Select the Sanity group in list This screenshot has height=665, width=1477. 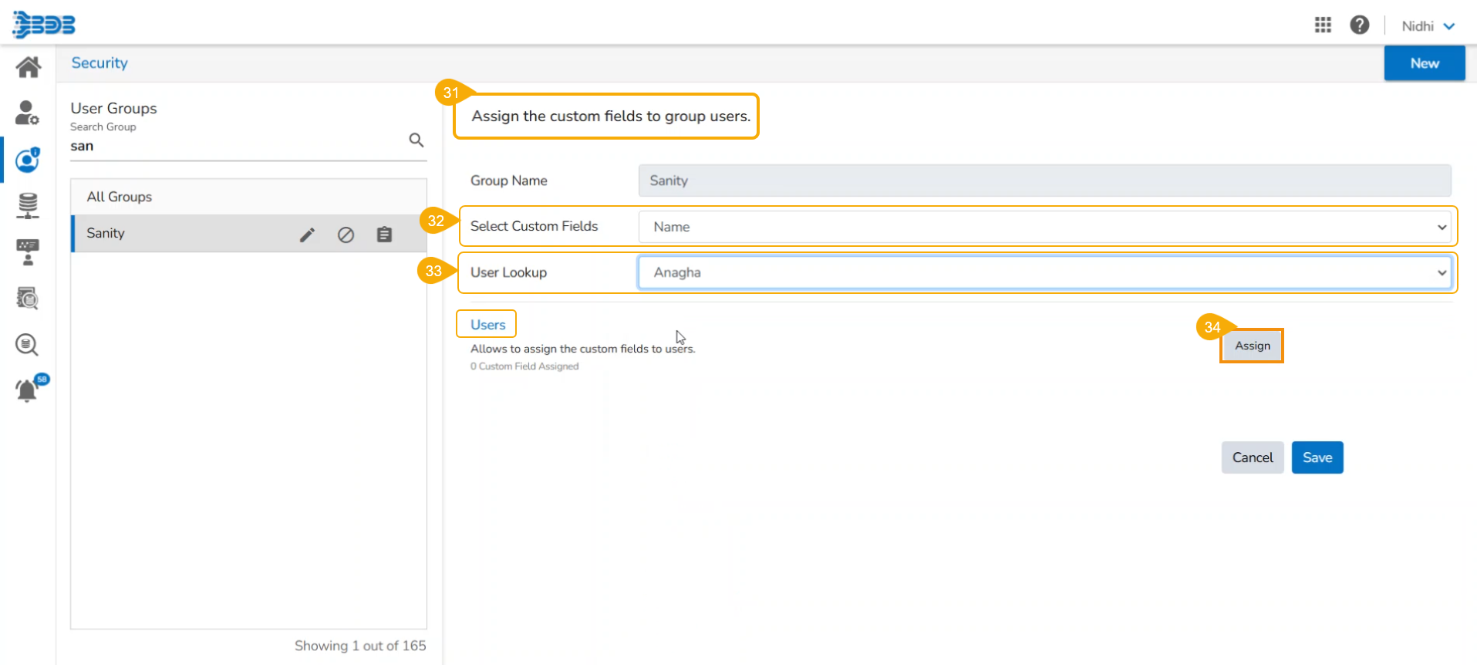106,233
